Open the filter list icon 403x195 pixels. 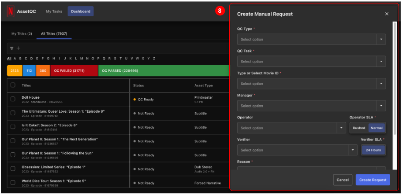[x=12, y=48]
